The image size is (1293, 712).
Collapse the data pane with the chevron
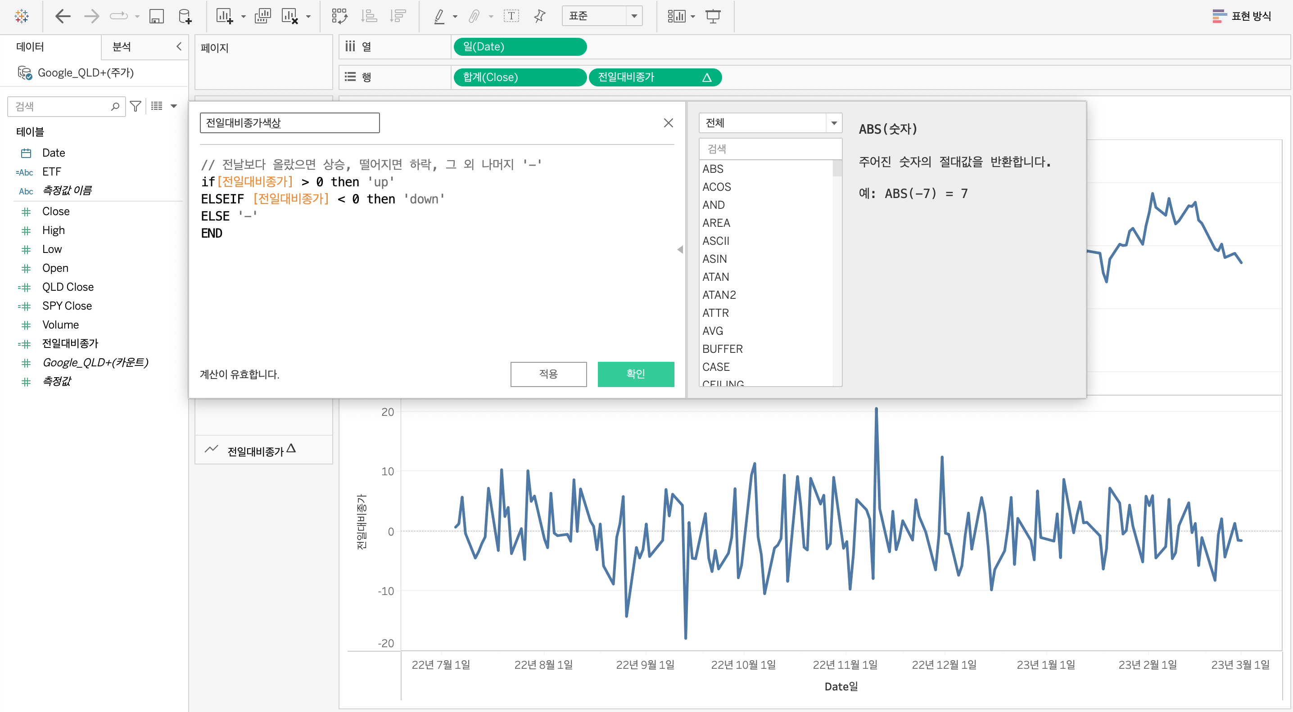(179, 46)
